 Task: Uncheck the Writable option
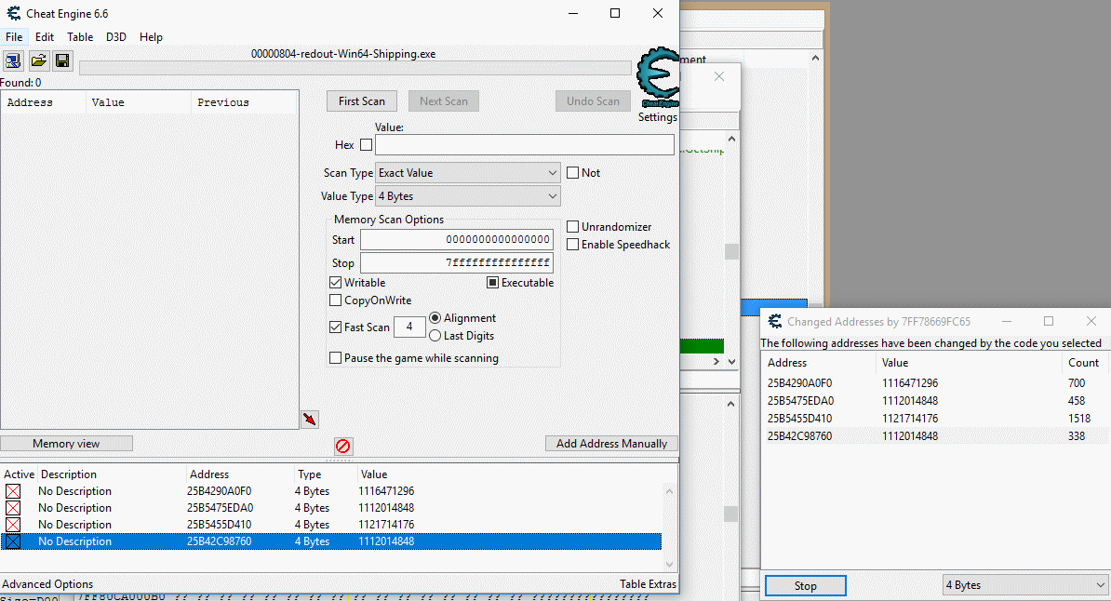tap(336, 283)
